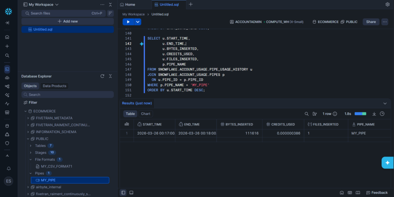Switch results to Chart view
The height and width of the screenshot is (197, 394).
[x=146, y=114]
